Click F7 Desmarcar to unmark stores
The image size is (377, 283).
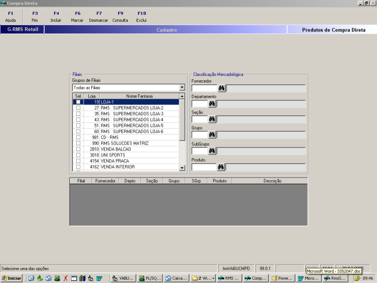click(x=98, y=17)
